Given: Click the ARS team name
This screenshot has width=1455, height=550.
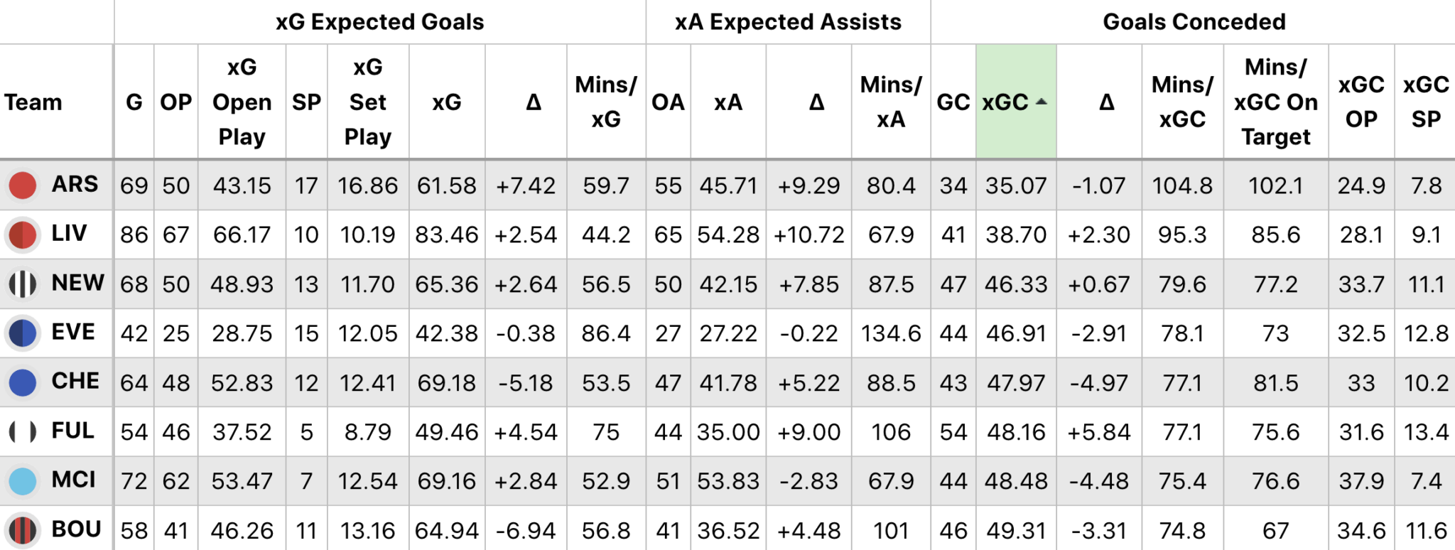Looking at the screenshot, I should click(75, 185).
